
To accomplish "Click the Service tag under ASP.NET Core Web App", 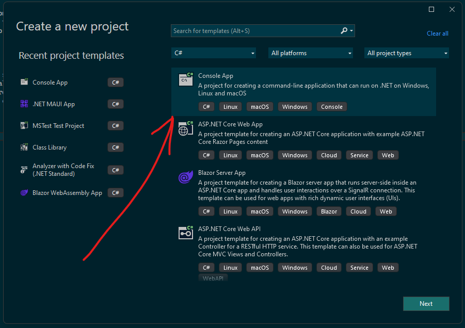I will point(359,155).
